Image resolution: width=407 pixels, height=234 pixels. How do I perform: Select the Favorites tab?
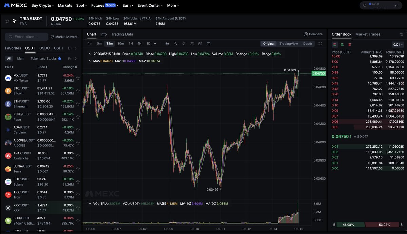[13, 48]
